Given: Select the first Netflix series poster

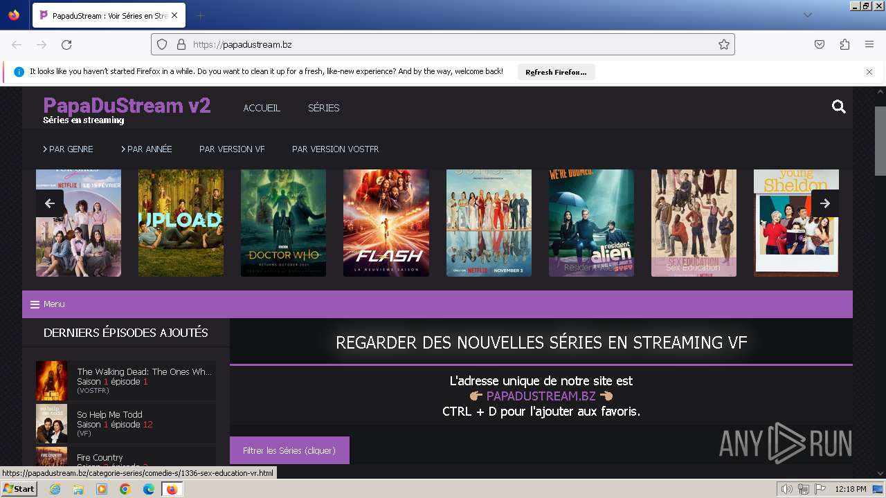Looking at the screenshot, I should tap(78, 223).
